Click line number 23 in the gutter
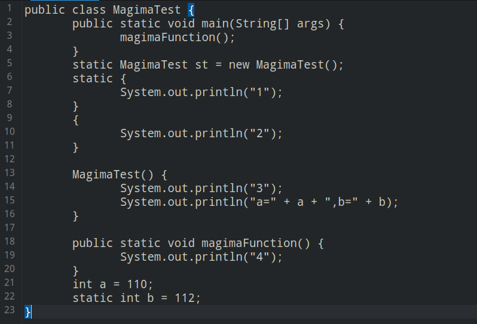 (x=9, y=310)
